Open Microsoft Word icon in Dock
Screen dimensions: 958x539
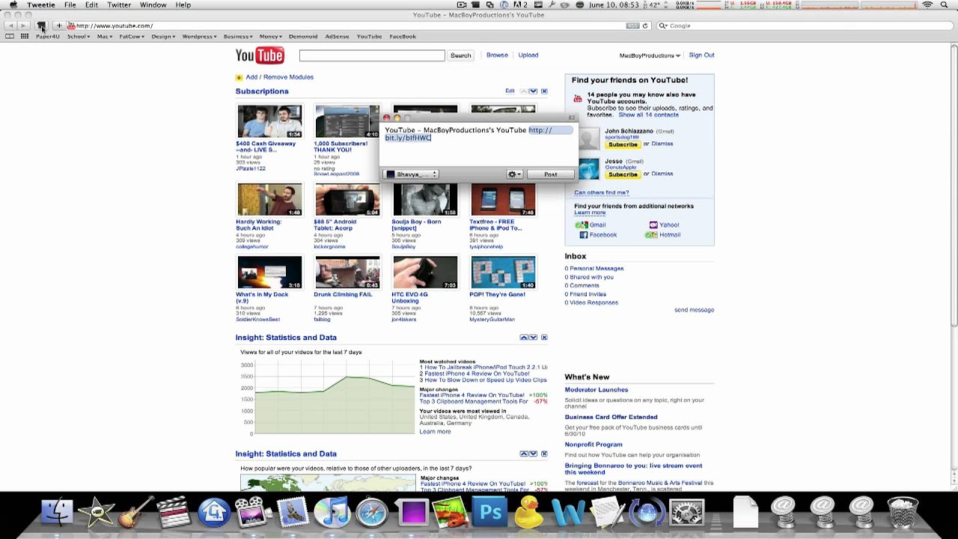click(x=568, y=513)
